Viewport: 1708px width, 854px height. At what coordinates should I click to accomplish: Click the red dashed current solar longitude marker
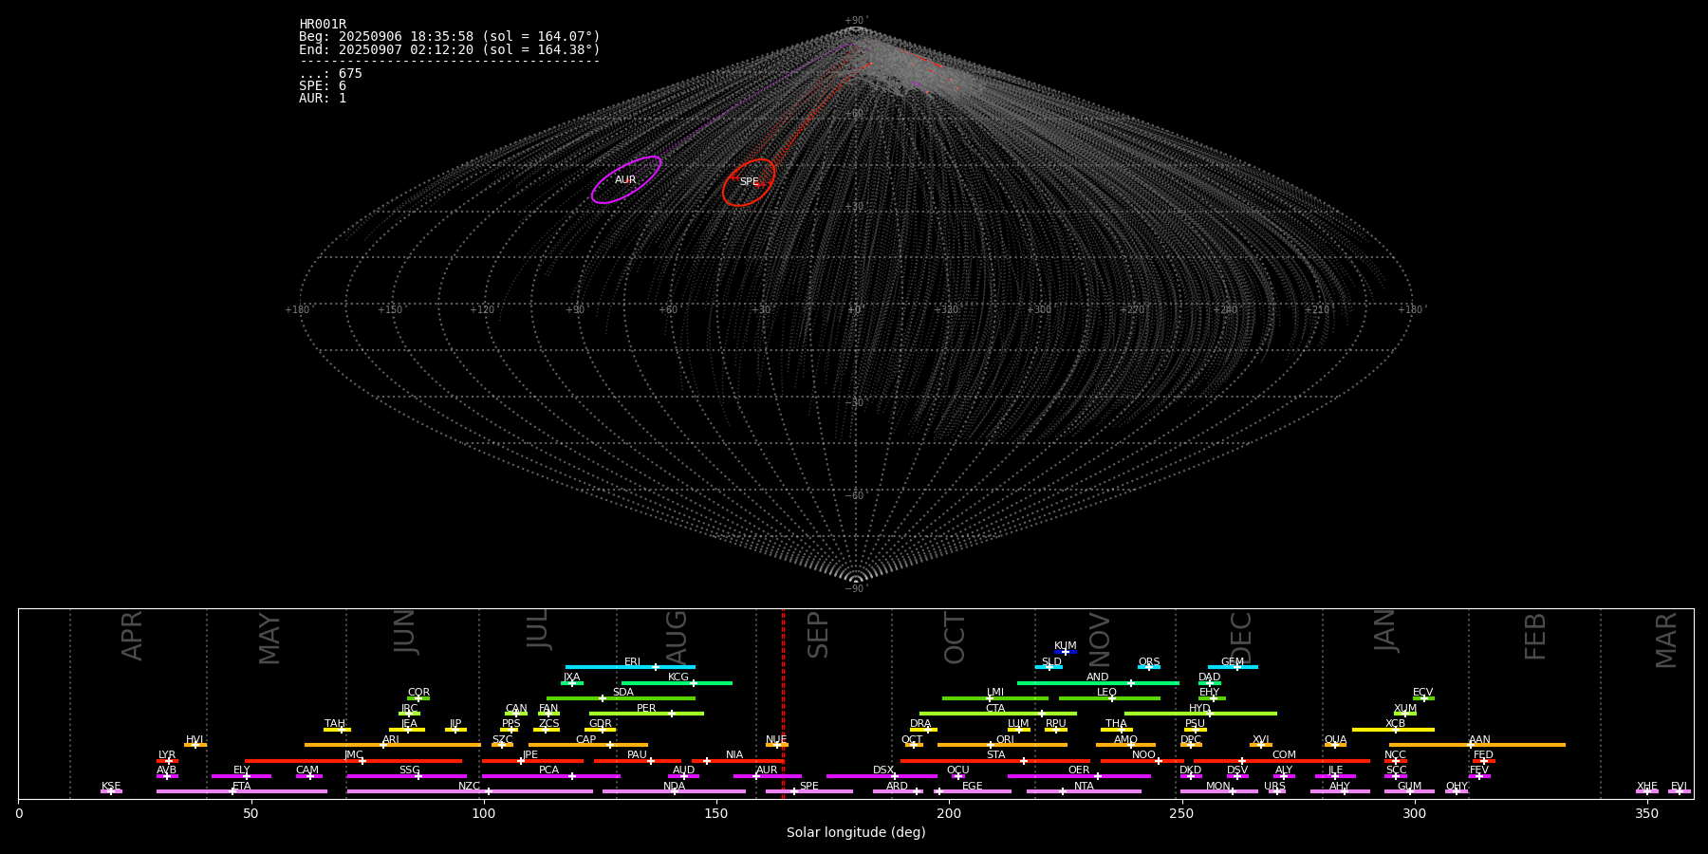click(783, 703)
